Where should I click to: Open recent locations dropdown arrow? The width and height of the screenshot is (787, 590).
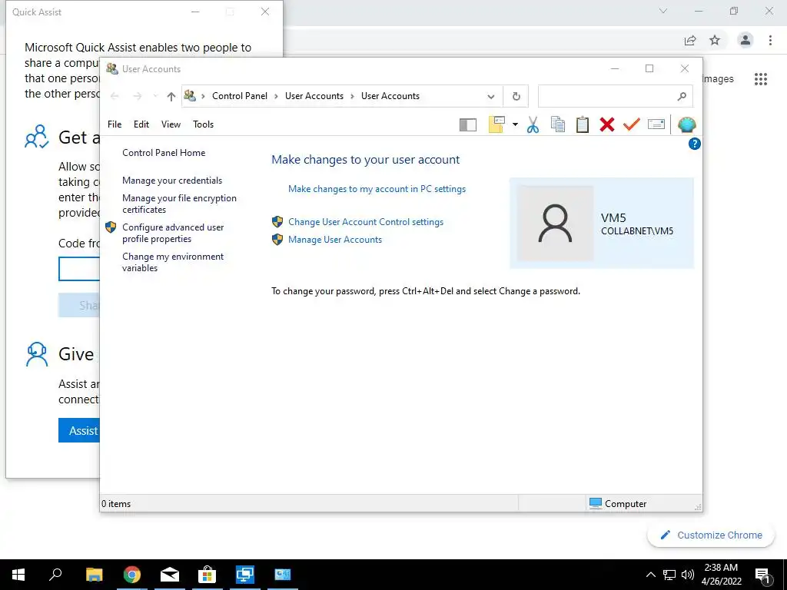pos(154,96)
